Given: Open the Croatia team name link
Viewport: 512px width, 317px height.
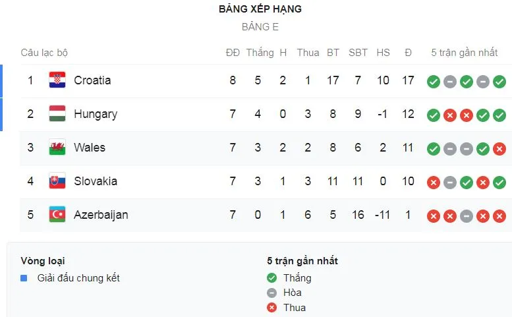Looking at the screenshot, I should (92, 80).
